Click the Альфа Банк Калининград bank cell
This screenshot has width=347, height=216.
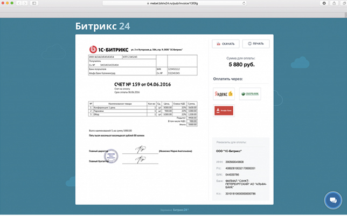102,73
